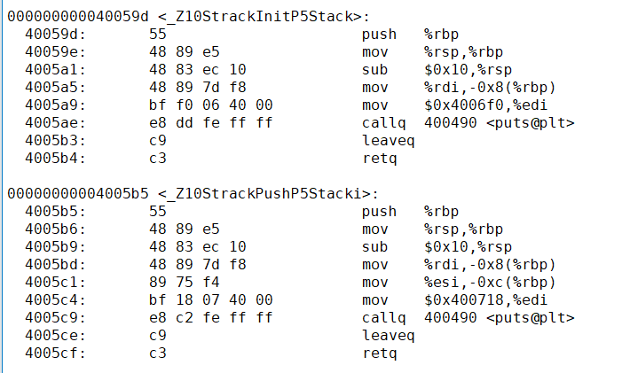The height and width of the screenshot is (373, 622).
Task: Click mov %esi,-0xc(%rbp) instruction
Action: [459, 283]
